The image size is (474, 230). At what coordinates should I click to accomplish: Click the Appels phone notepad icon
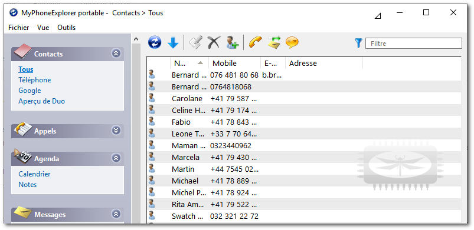(23, 129)
